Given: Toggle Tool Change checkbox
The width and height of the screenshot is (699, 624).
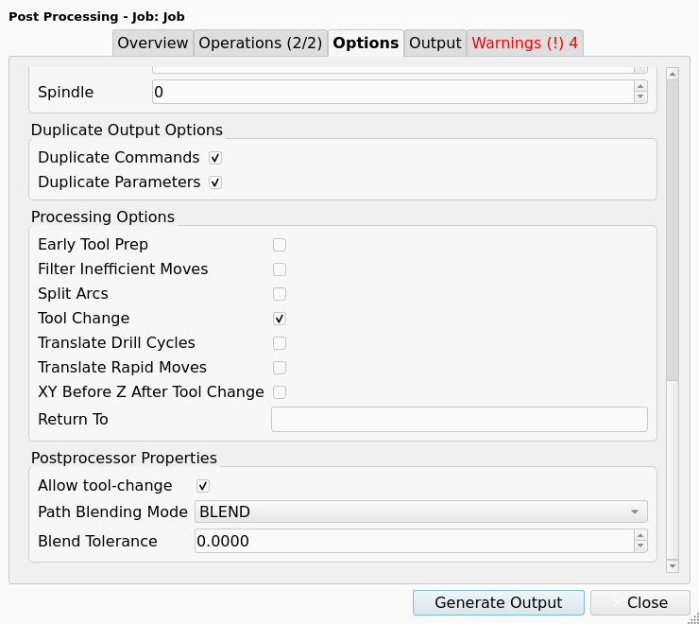Looking at the screenshot, I should tap(280, 319).
